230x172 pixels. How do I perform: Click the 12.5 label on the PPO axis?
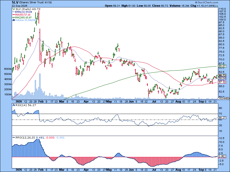(x=222, y=138)
